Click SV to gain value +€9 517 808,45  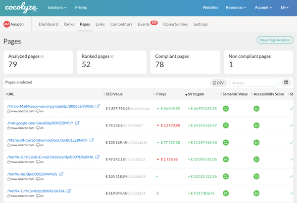point(201,193)
